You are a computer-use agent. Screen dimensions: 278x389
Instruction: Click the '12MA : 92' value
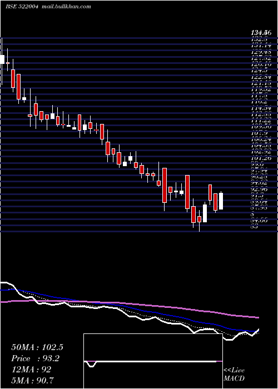[x=31, y=370]
